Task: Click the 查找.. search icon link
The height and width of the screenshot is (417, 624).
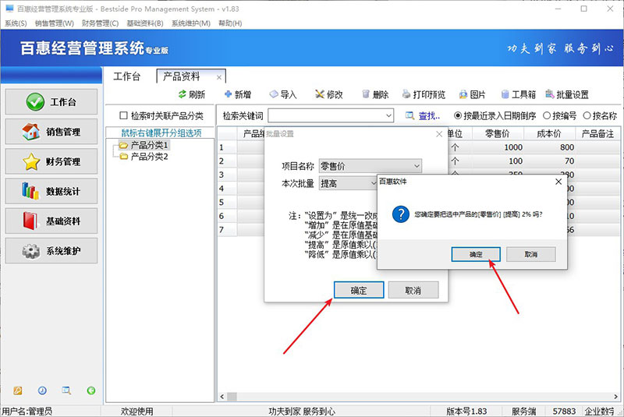Action: pyautogui.click(x=422, y=115)
